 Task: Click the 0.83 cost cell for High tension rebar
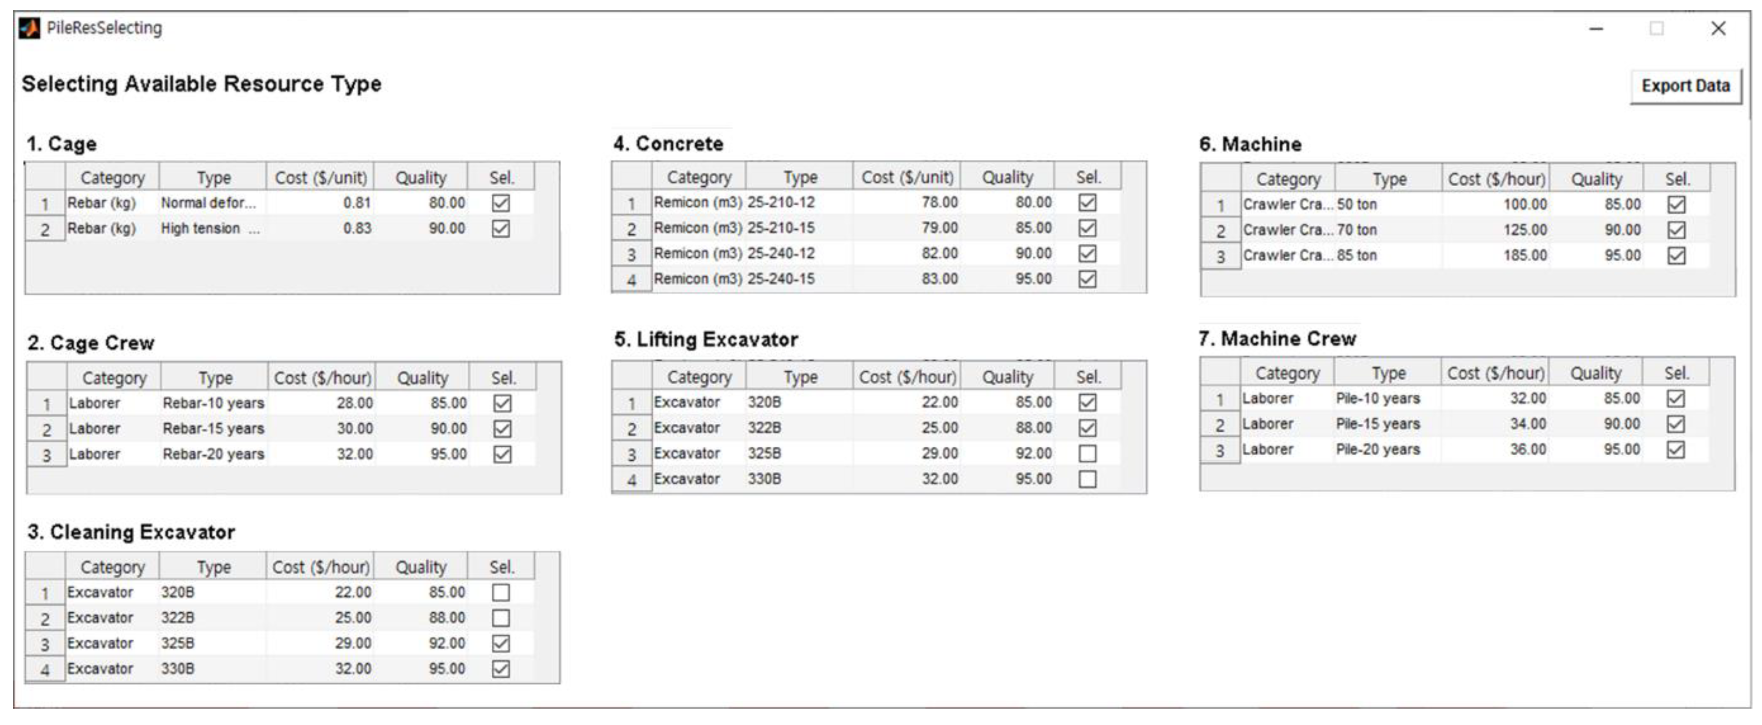click(321, 228)
